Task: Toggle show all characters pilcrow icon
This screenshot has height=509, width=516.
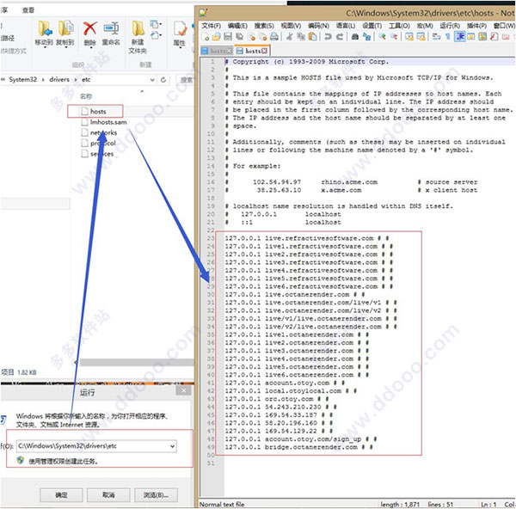Action: point(448,37)
